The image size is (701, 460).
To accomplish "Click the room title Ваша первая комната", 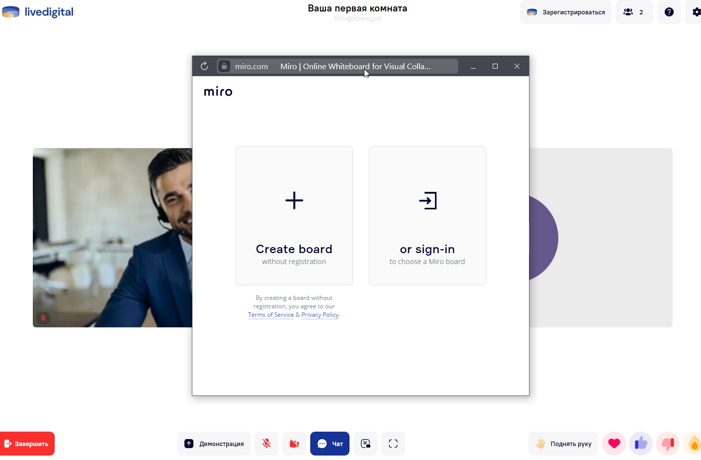I will pos(357,8).
